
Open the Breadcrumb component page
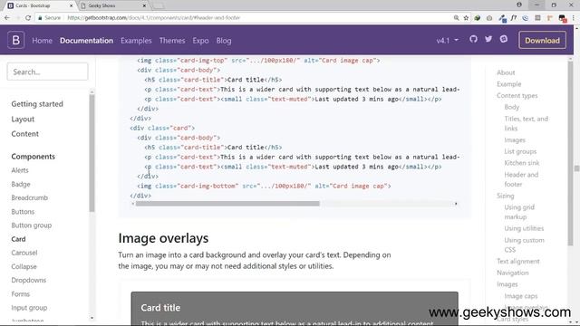tap(30, 197)
